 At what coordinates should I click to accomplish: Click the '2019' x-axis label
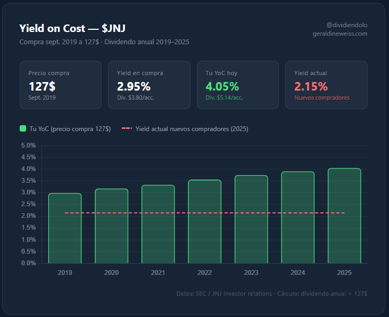point(65,273)
